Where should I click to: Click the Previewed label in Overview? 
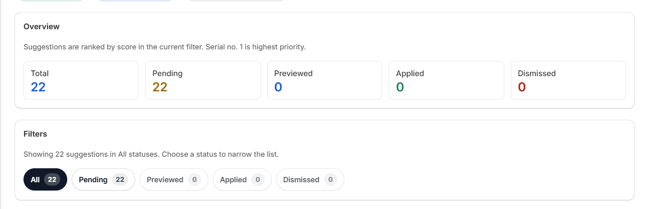click(x=293, y=73)
